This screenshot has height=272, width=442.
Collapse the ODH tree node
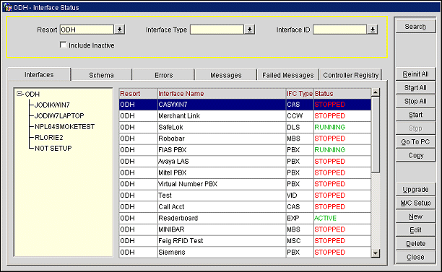(x=19, y=94)
